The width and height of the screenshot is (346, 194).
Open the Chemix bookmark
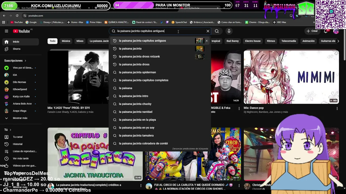tap(257, 22)
